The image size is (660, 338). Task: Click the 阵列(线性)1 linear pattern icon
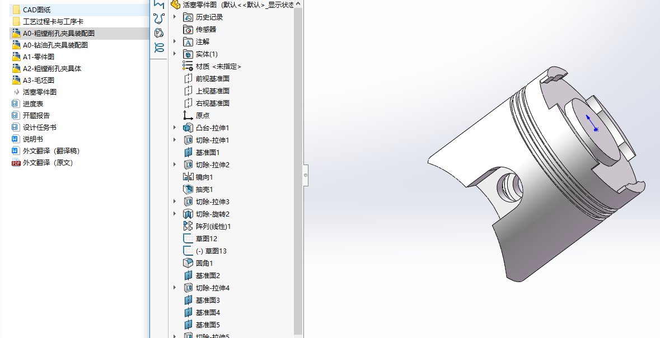[188, 227]
